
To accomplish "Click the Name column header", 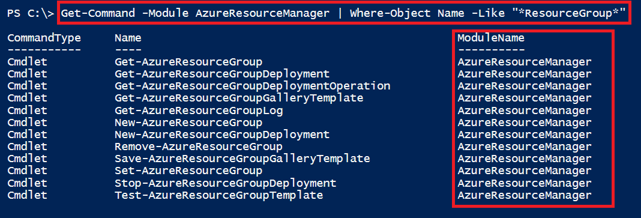I will pyautogui.click(x=128, y=38).
